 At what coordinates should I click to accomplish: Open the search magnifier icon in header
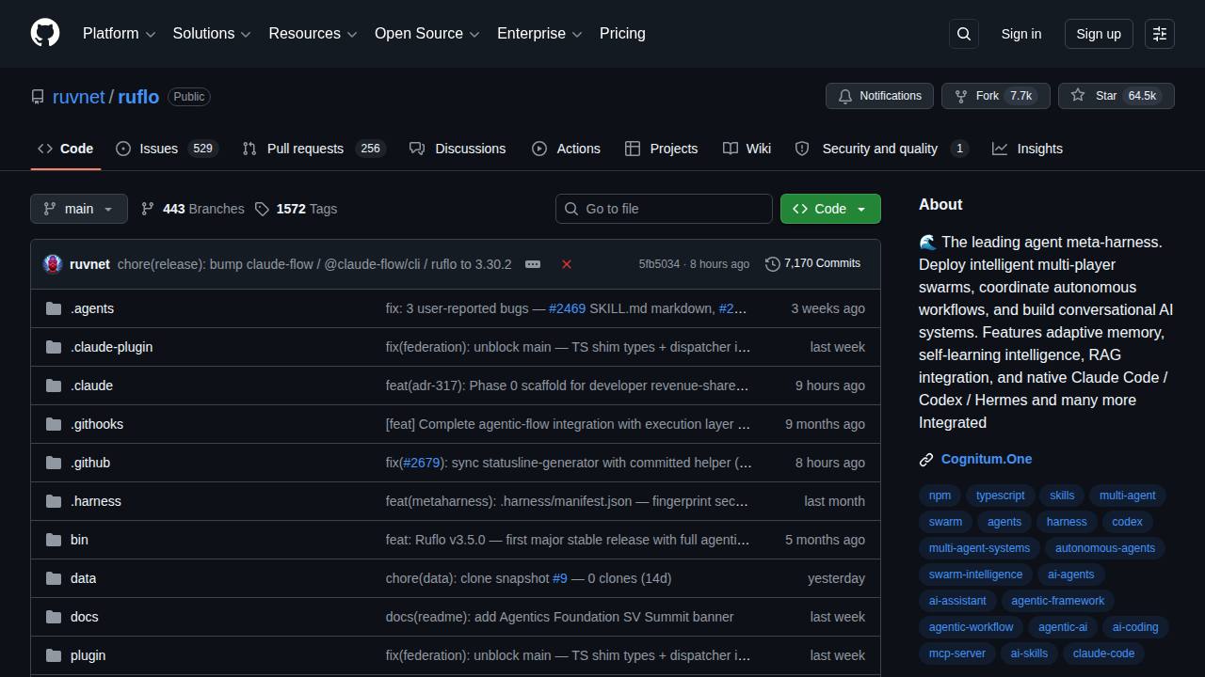coord(964,34)
